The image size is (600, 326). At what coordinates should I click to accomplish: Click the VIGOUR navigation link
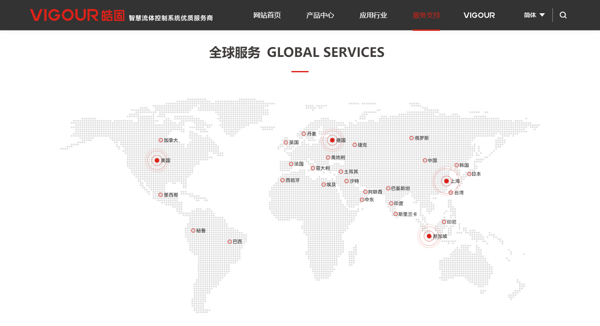pos(479,15)
